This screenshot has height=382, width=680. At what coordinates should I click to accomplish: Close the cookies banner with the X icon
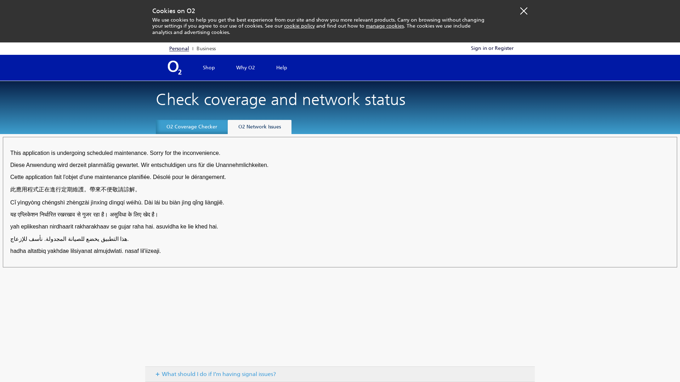[x=524, y=11]
